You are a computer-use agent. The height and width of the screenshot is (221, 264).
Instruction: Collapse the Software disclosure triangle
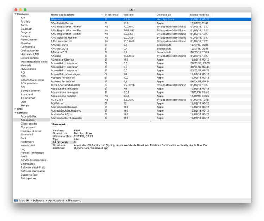point(15,113)
